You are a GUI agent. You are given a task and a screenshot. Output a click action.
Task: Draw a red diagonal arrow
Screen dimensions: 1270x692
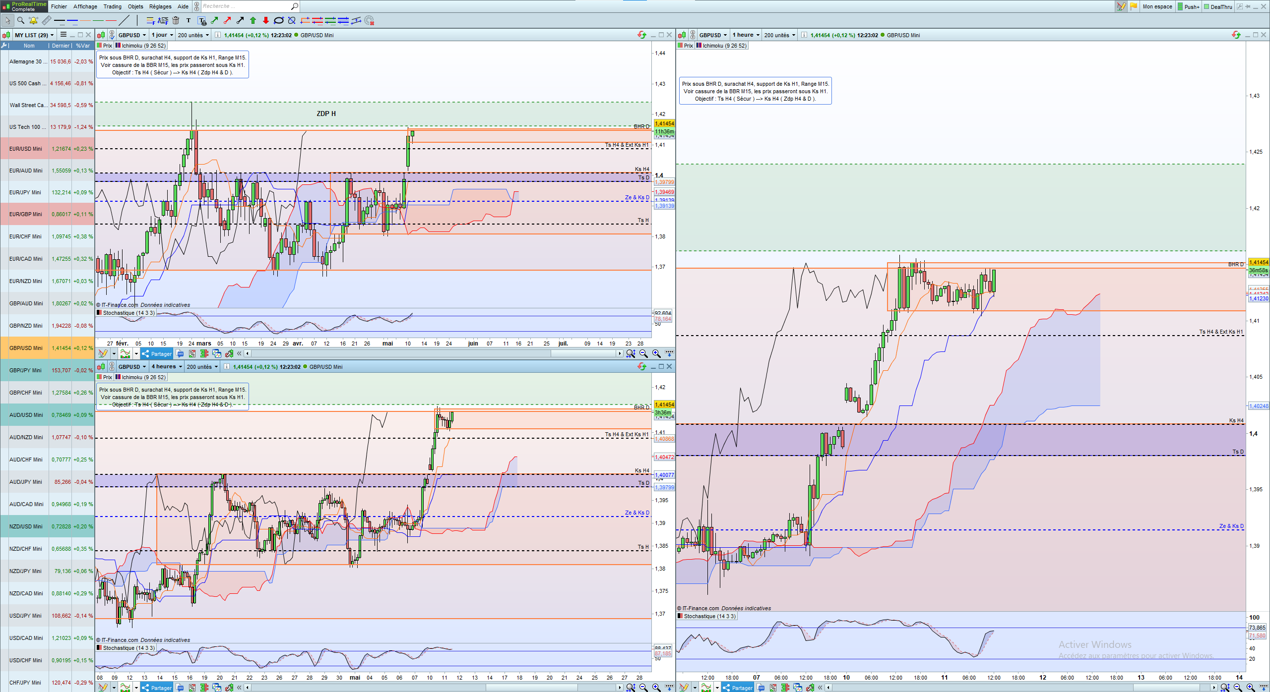click(227, 20)
